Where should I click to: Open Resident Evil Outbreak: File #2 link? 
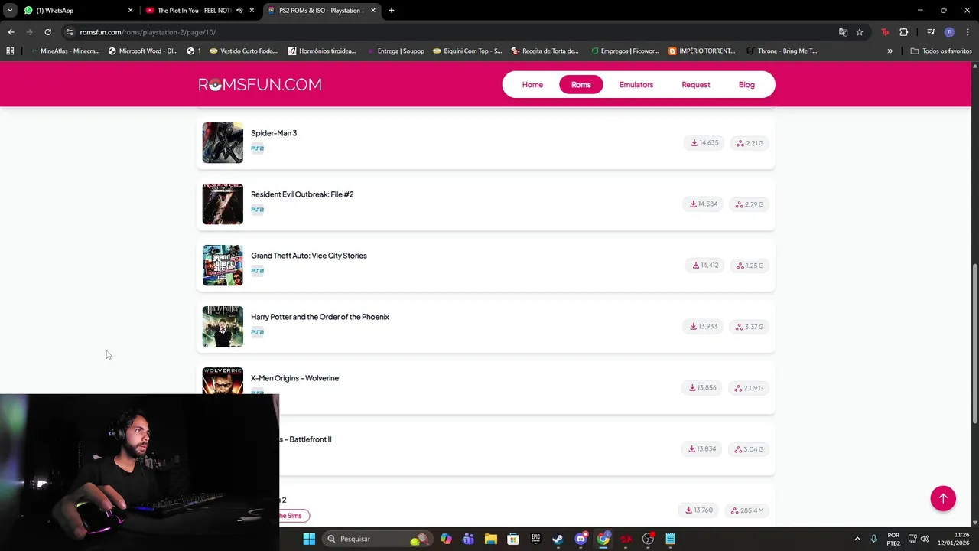click(x=302, y=194)
